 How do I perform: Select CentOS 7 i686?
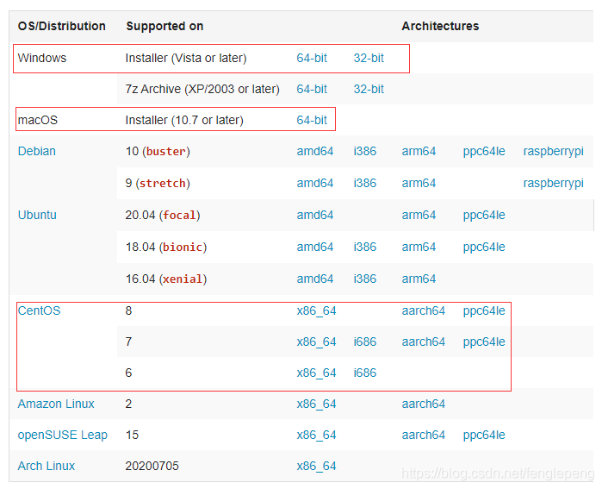click(x=365, y=342)
